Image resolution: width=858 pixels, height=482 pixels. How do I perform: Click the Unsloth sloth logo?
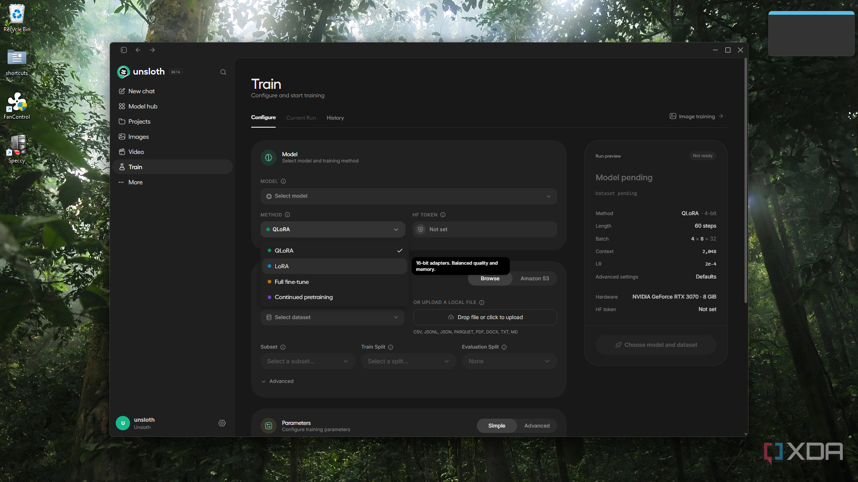[x=123, y=72]
